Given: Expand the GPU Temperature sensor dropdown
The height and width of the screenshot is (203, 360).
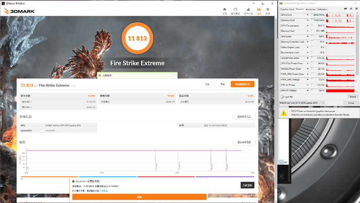Looking at the screenshot, I should click(x=308, y=26).
